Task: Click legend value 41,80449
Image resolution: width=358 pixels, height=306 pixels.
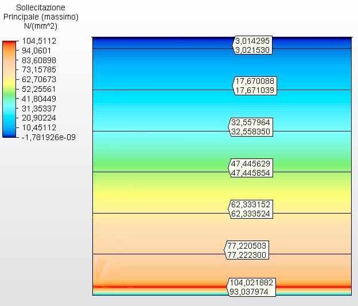Action: coord(39,99)
